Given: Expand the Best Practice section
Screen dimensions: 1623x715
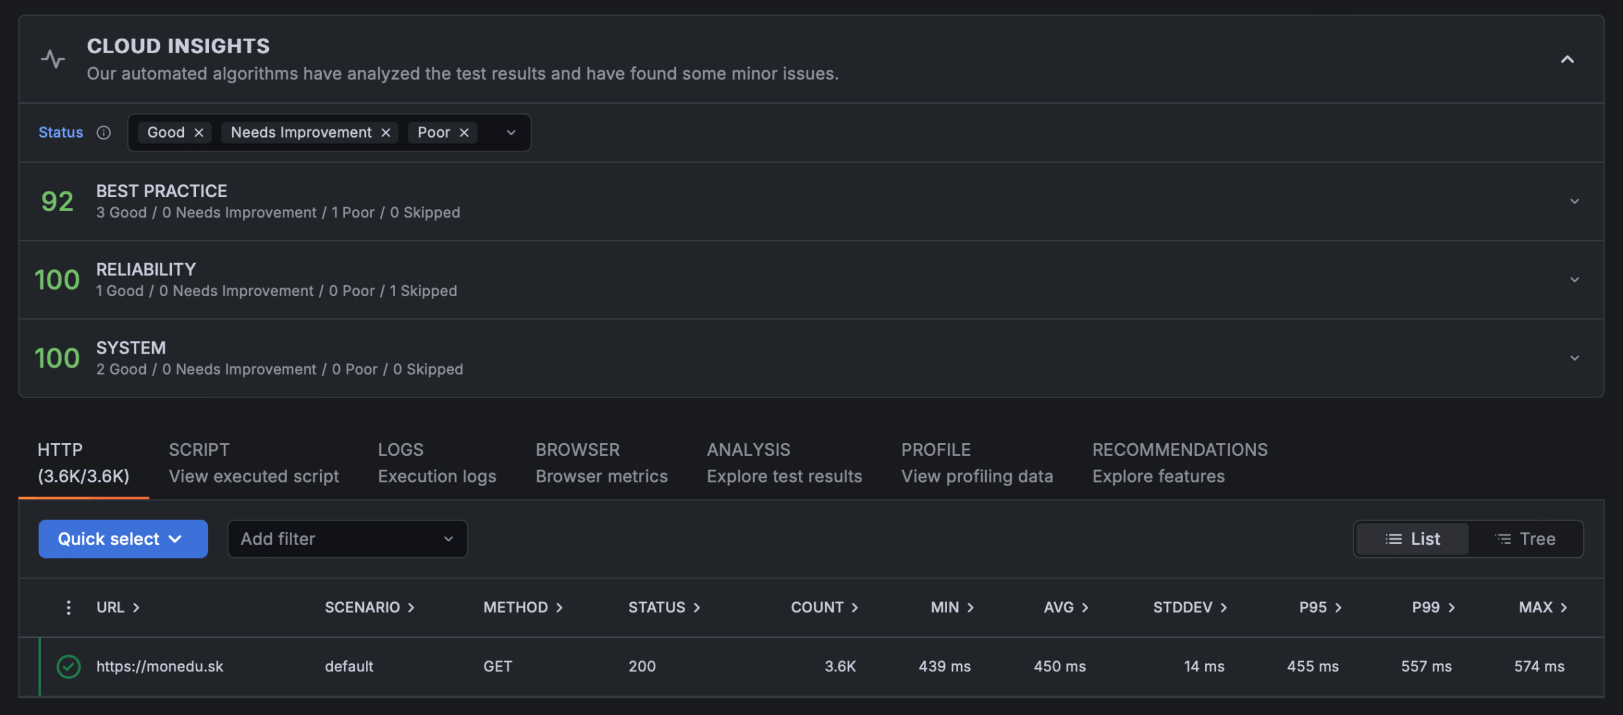Looking at the screenshot, I should [x=1574, y=202].
